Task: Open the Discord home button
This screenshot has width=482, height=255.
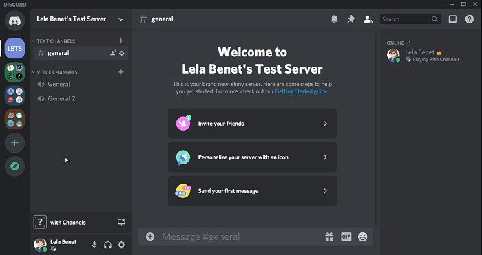Action: coord(14,21)
